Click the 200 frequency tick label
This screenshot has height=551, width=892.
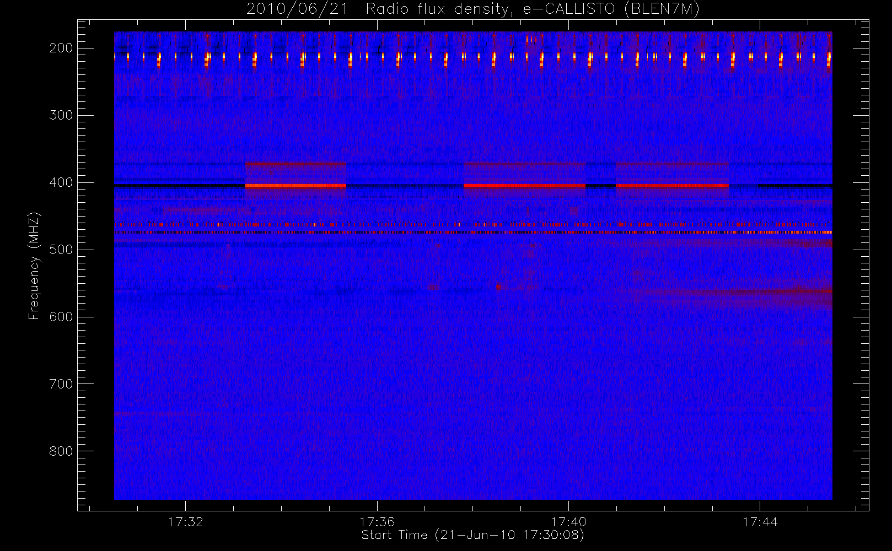click(x=61, y=48)
